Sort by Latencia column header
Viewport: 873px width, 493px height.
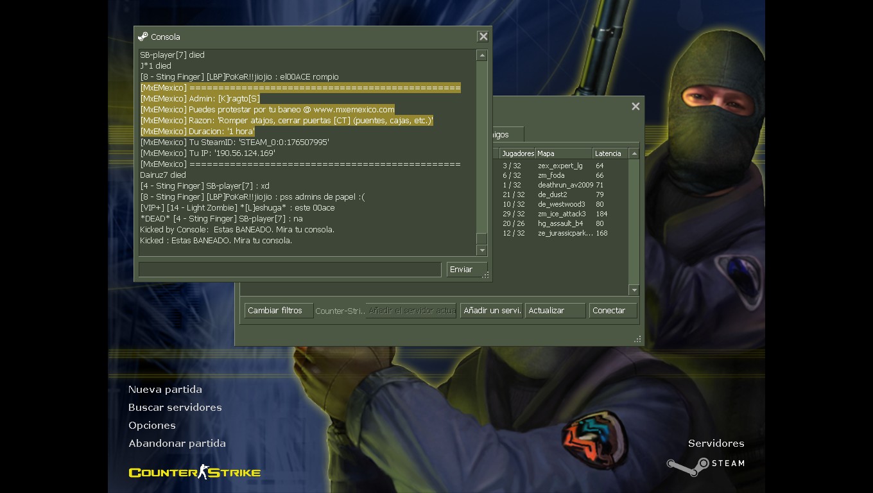(610, 153)
